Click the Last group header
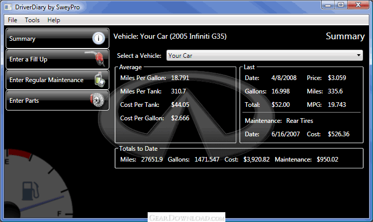 [x=249, y=67]
